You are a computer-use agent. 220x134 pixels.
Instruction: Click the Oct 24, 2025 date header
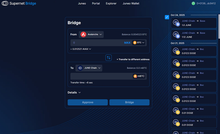(178, 15)
